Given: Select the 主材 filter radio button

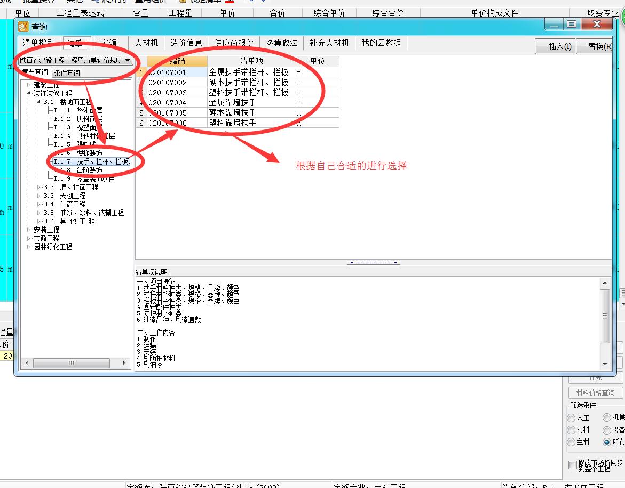Looking at the screenshot, I should [x=571, y=442].
